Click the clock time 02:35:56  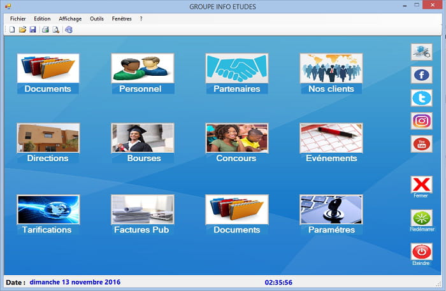click(x=278, y=283)
